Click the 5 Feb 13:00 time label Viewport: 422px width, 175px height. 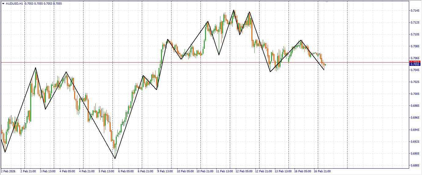coord(106,171)
